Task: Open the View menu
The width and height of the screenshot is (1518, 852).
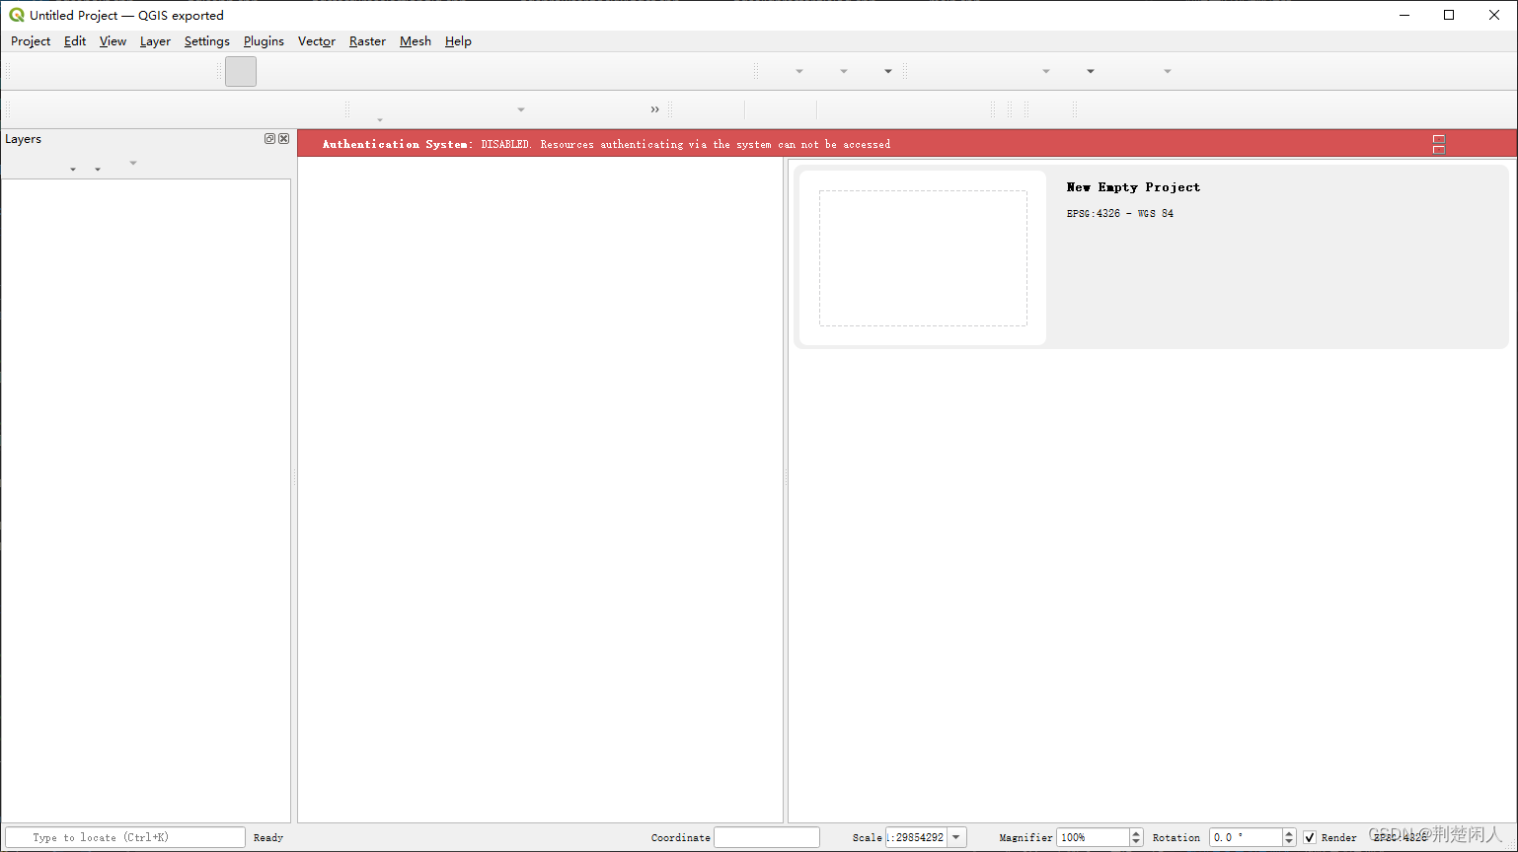Action: [x=113, y=41]
